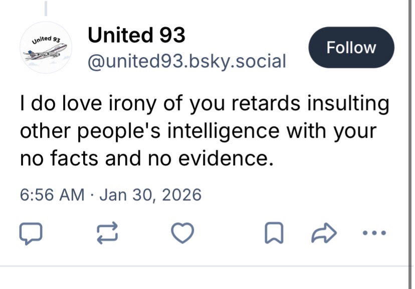Viewport: 415px width, 289px height.
Task: Click the @united93.bsky.social handle
Action: [186, 62]
